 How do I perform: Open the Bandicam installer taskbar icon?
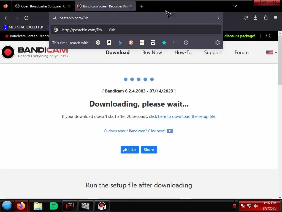[102, 206]
